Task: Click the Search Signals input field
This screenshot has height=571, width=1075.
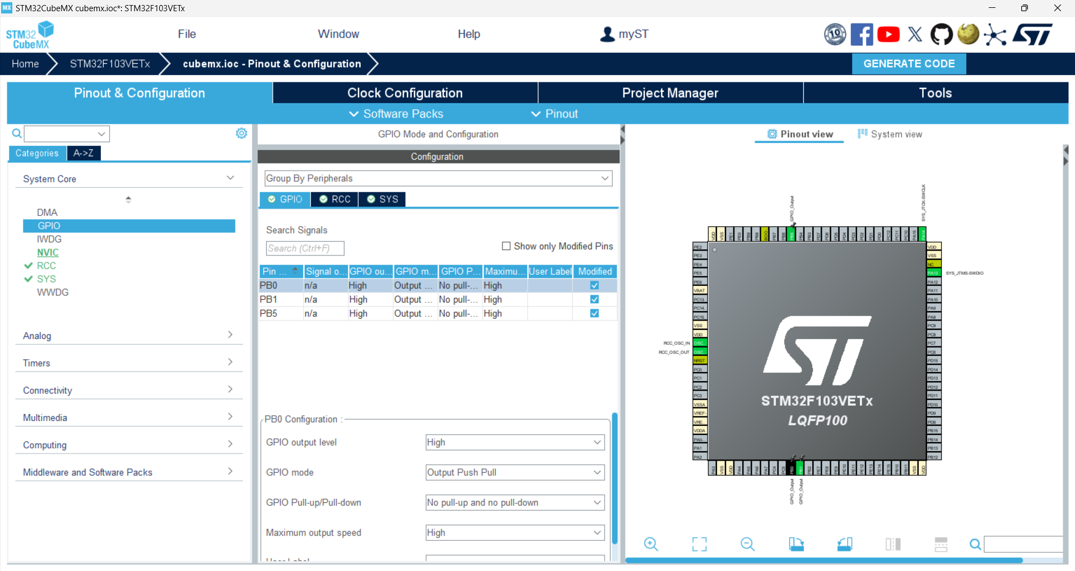Action: point(305,248)
